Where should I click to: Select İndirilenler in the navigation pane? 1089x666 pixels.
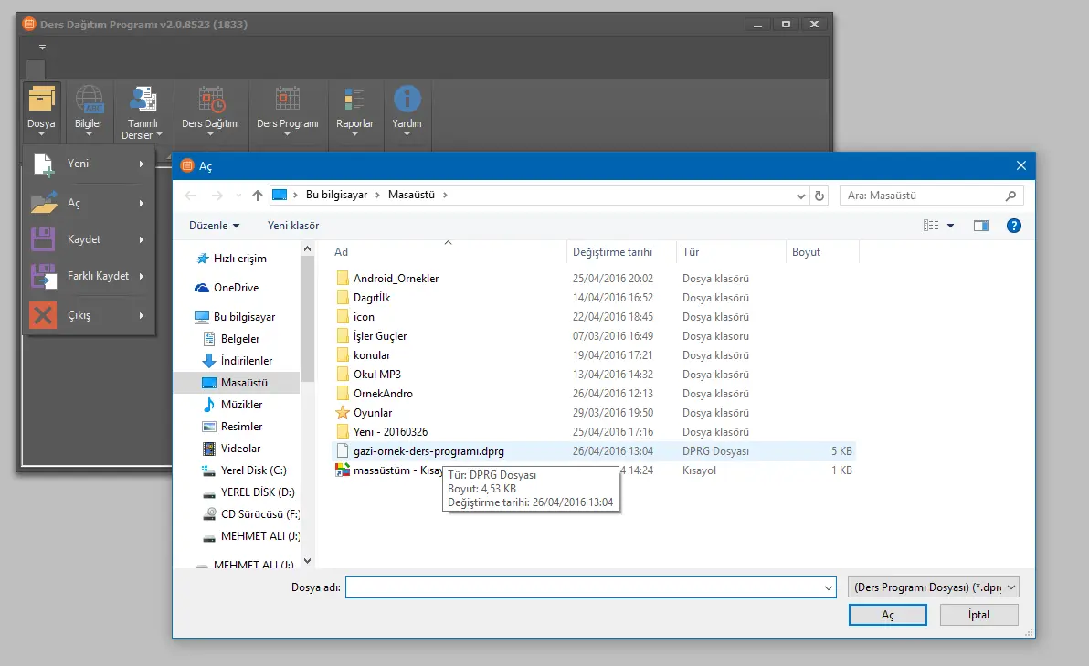(x=246, y=361)
